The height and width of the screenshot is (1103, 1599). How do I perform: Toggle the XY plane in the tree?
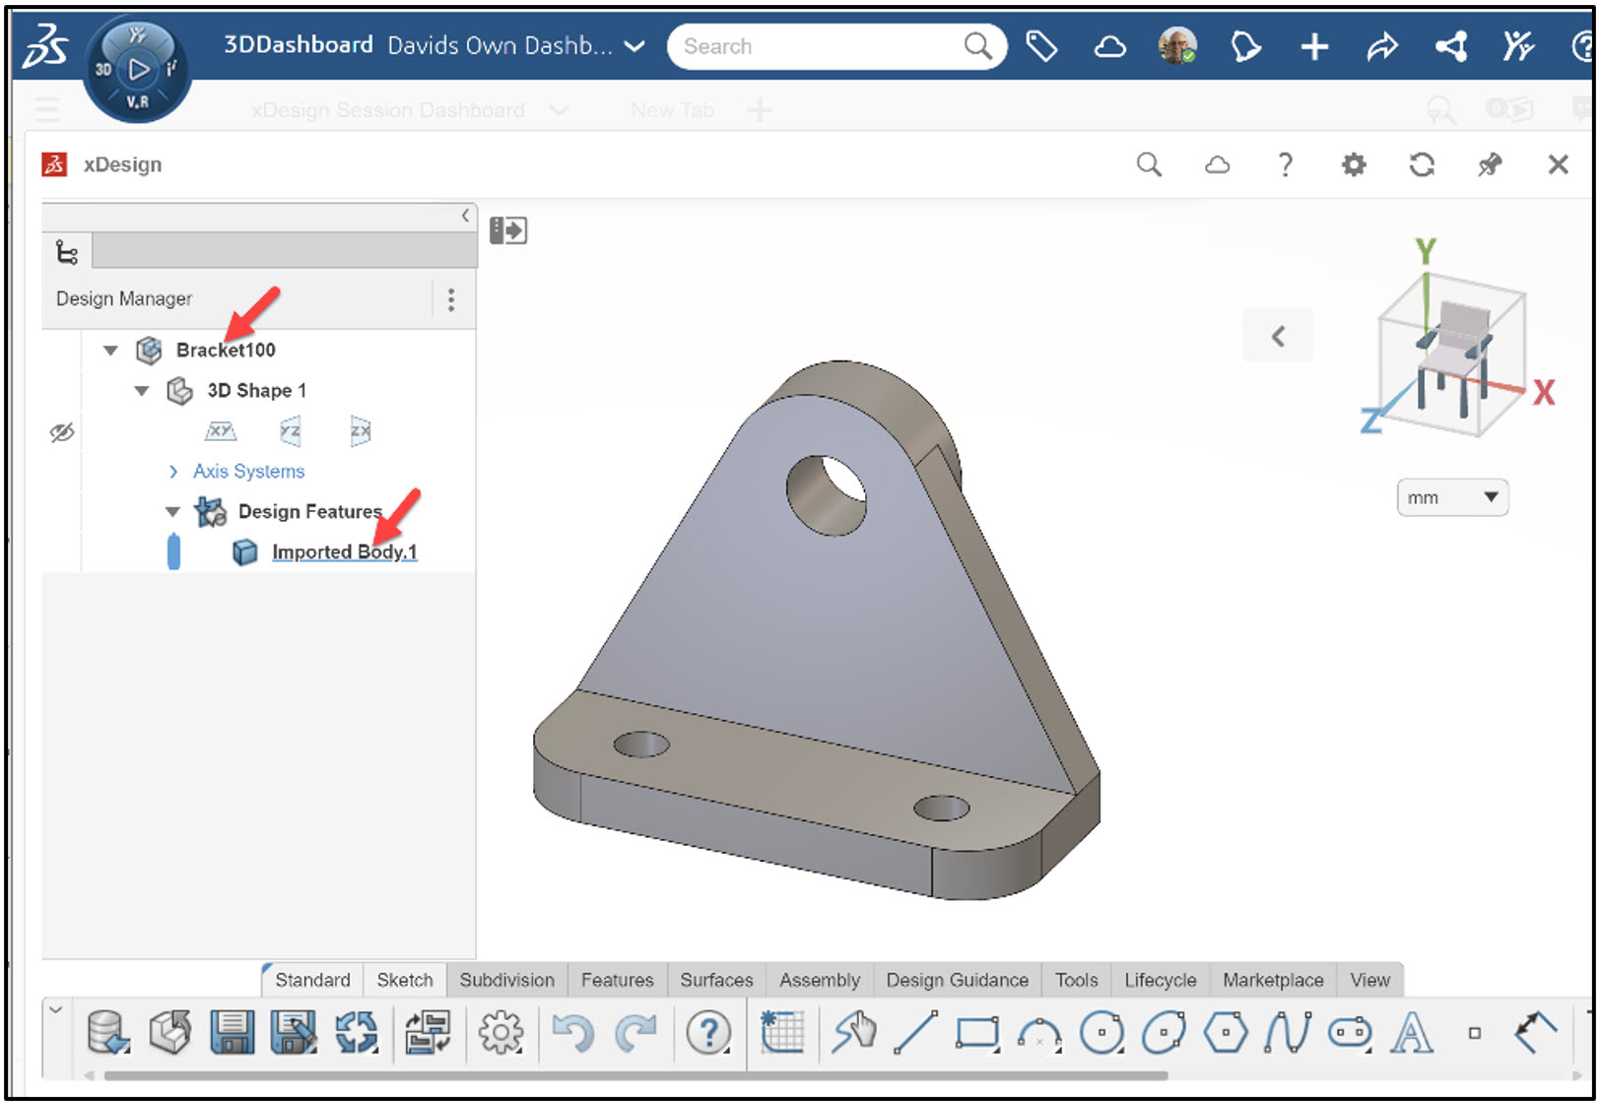(x=221, y=430)
